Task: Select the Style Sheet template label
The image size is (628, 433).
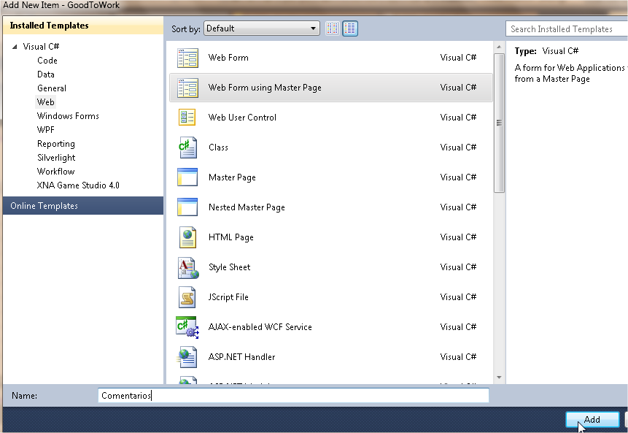Action: [230, 267]
